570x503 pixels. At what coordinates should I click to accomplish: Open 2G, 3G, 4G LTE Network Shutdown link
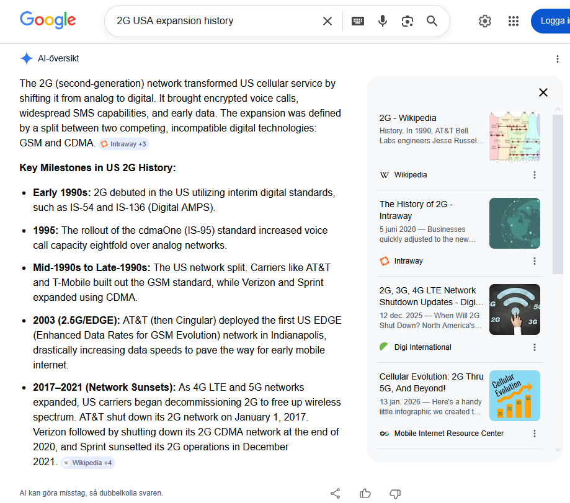(x=431, y=296)
